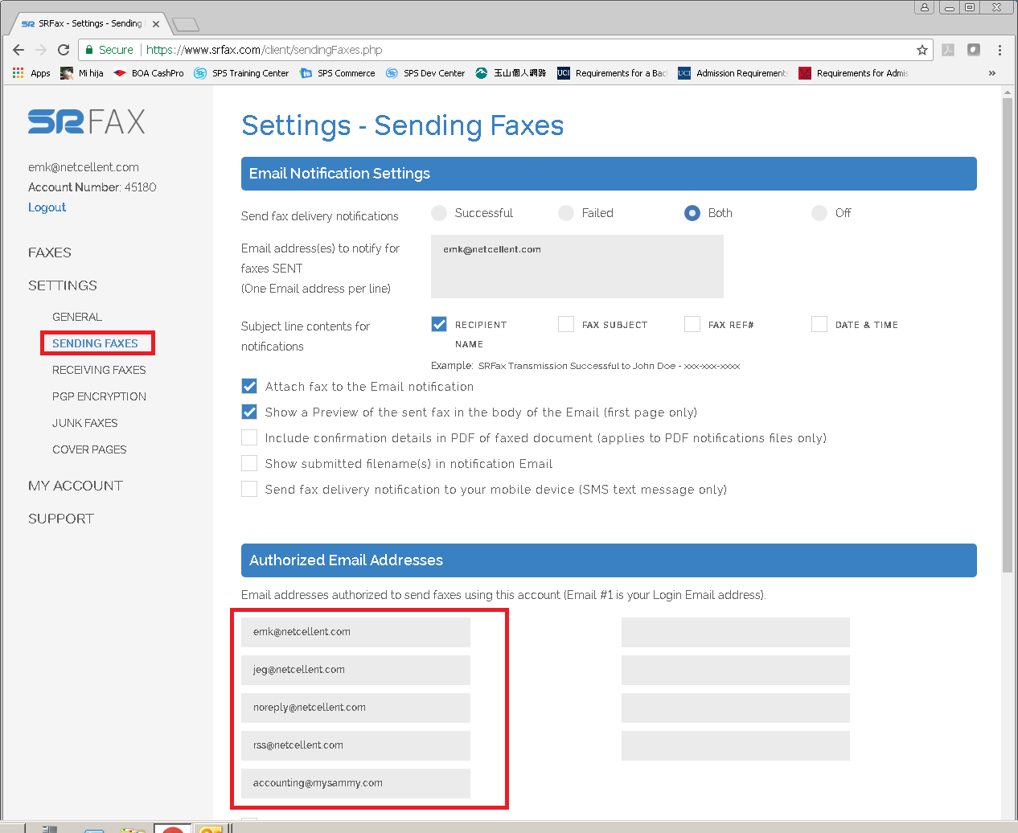
Task: Open the Chrome three-dot menu
Action: [1000, 50]
